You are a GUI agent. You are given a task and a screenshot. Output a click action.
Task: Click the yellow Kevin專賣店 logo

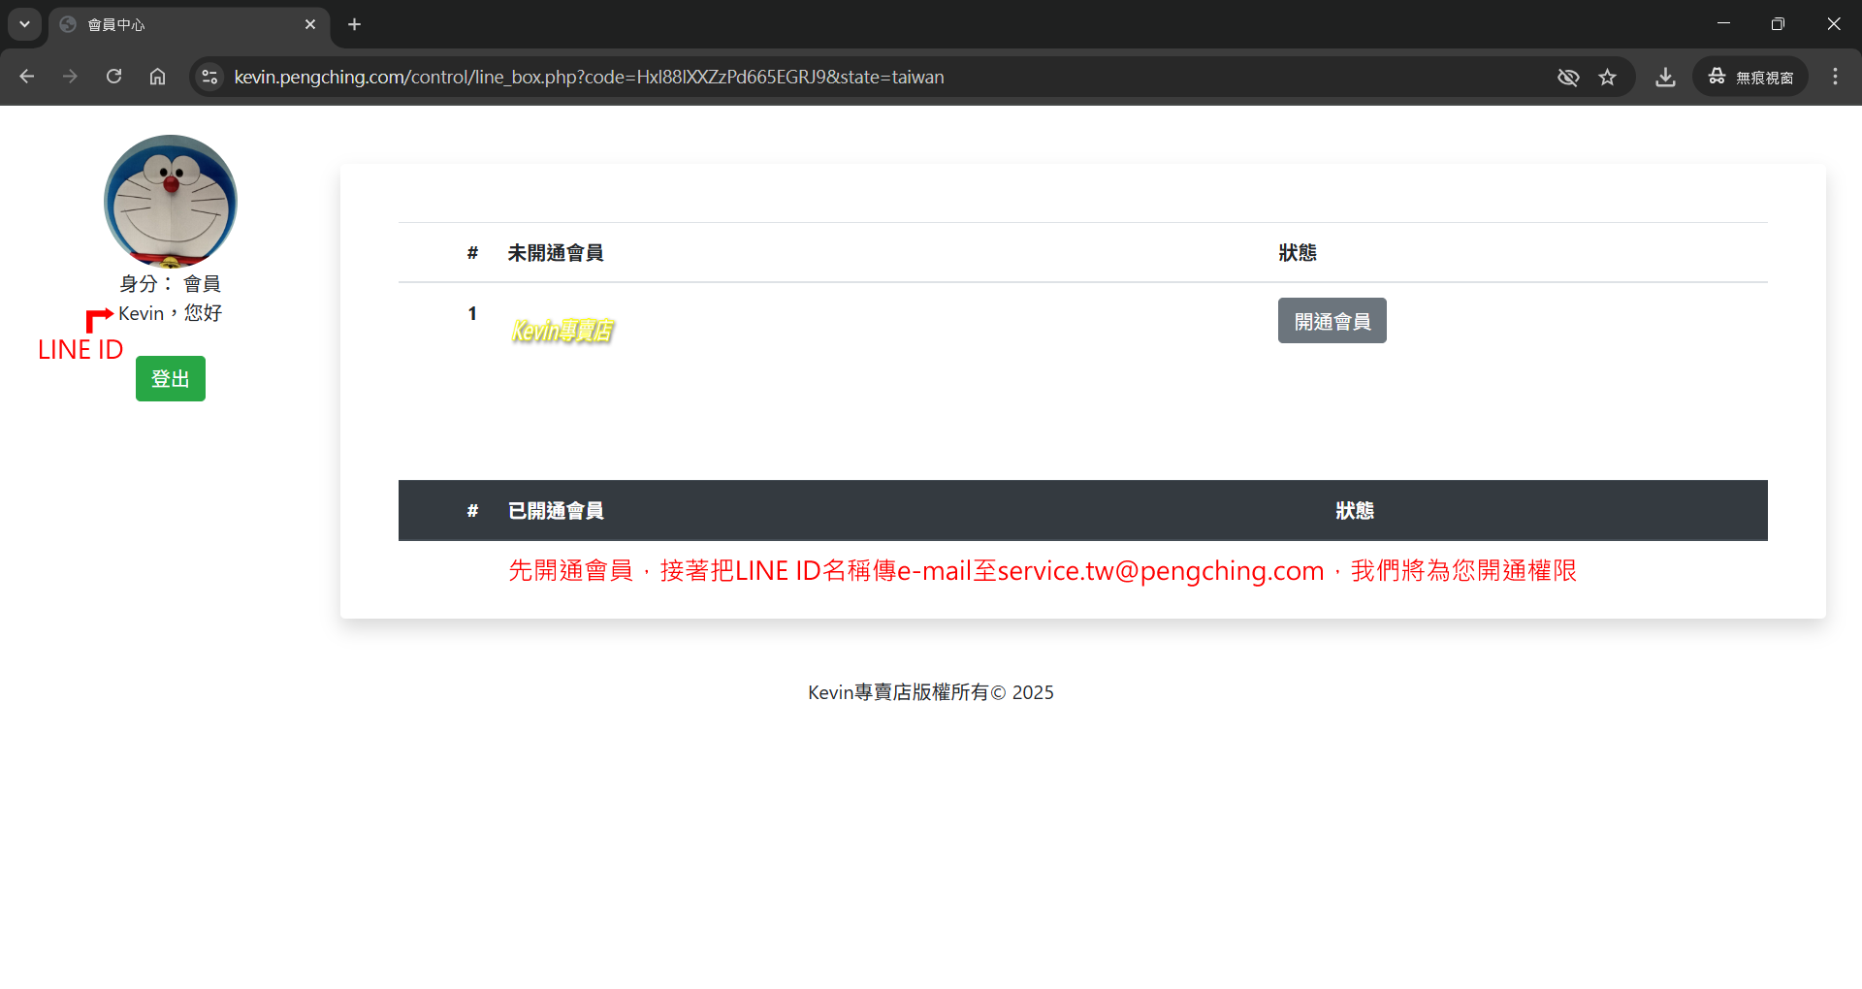[x=562, y=331]
